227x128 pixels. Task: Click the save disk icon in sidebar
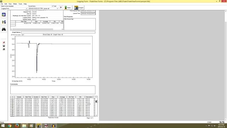tap(4, 46)
